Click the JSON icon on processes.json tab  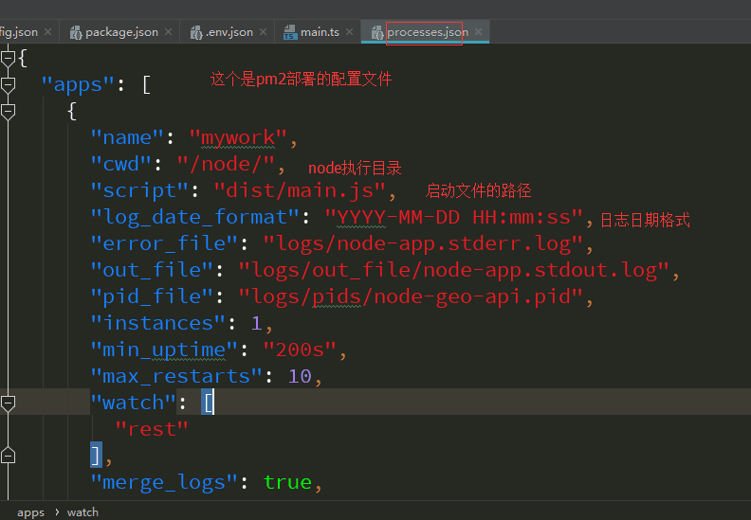tap(376, 32)
